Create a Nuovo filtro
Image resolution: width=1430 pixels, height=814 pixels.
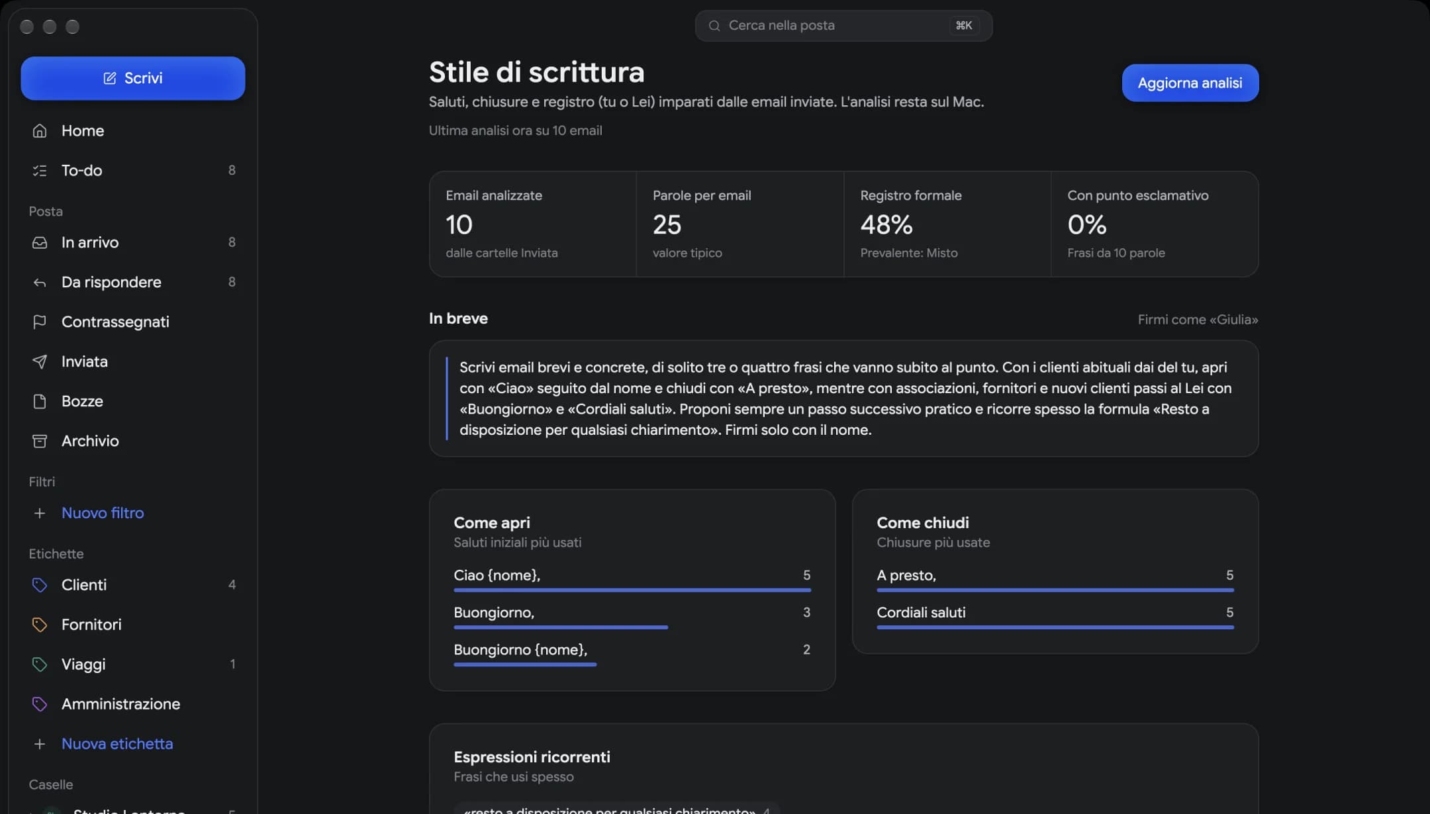point(133,514)
